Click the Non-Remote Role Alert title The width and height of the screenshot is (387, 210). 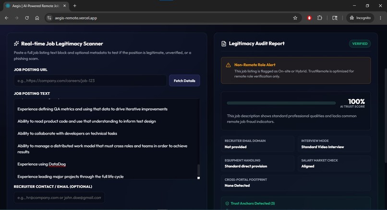[x=254, y=65]
